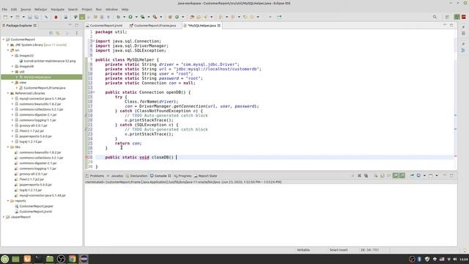Click the Save All toolbar icon

pos(36,17)
